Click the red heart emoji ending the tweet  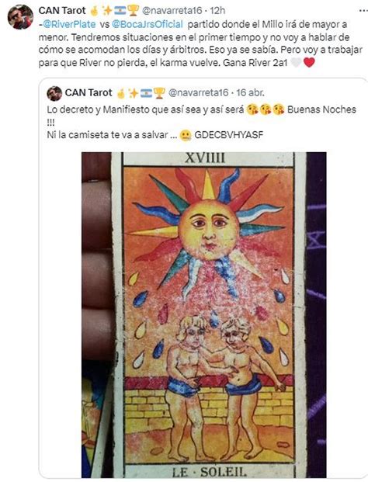click(x=309, y=63)
